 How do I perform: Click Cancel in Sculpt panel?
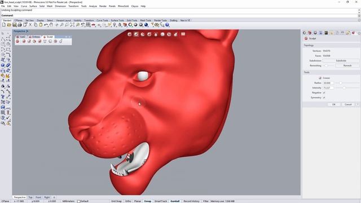pyautogui.click(x=348, y=104)
